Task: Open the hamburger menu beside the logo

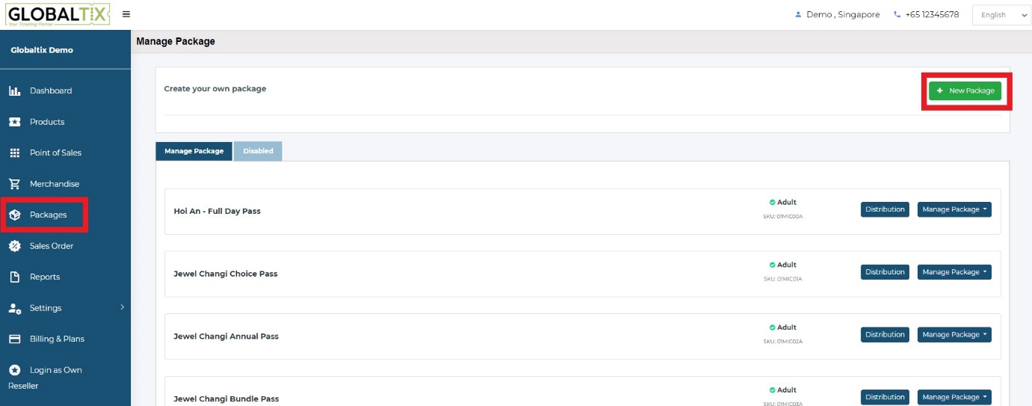Action: [x=126, y=14]
